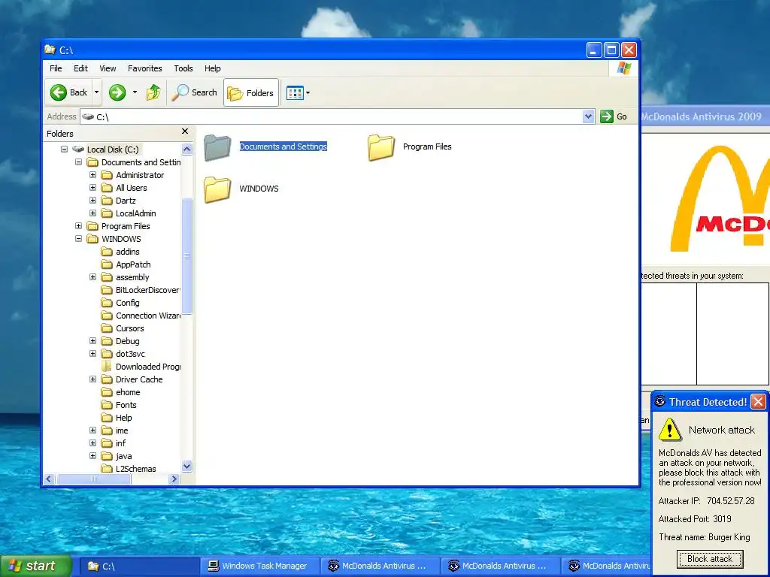Open the Windows start button
This screenshot has height=577, width=770.
coord(35,566)
